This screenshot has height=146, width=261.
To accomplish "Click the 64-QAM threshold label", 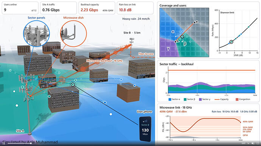I will coord(247,132).
